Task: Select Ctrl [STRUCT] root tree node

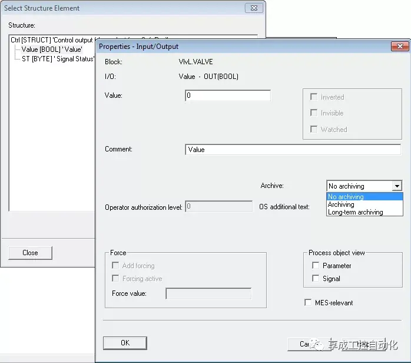Action: point(52,40)
